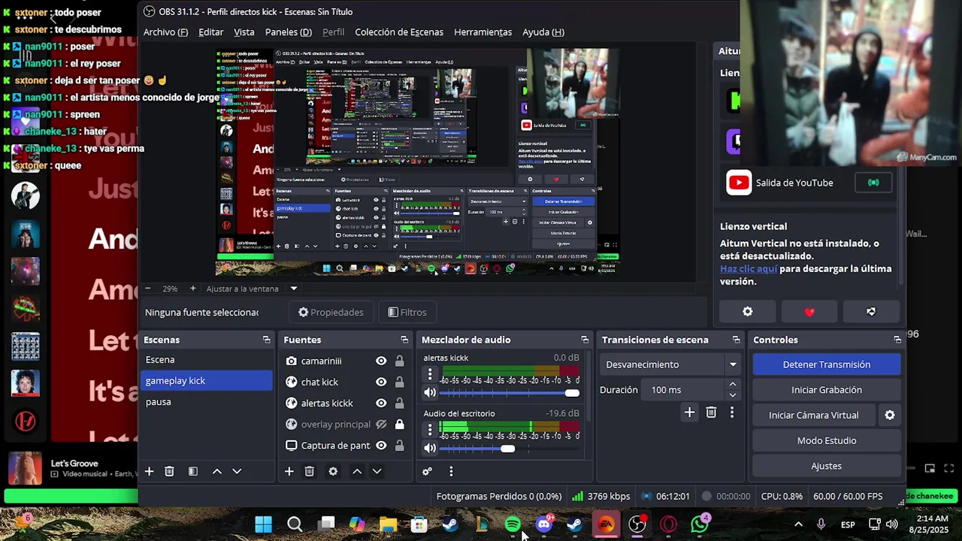Open the Vista menu
Screen dimensions: 962x541
click(244, 32)
